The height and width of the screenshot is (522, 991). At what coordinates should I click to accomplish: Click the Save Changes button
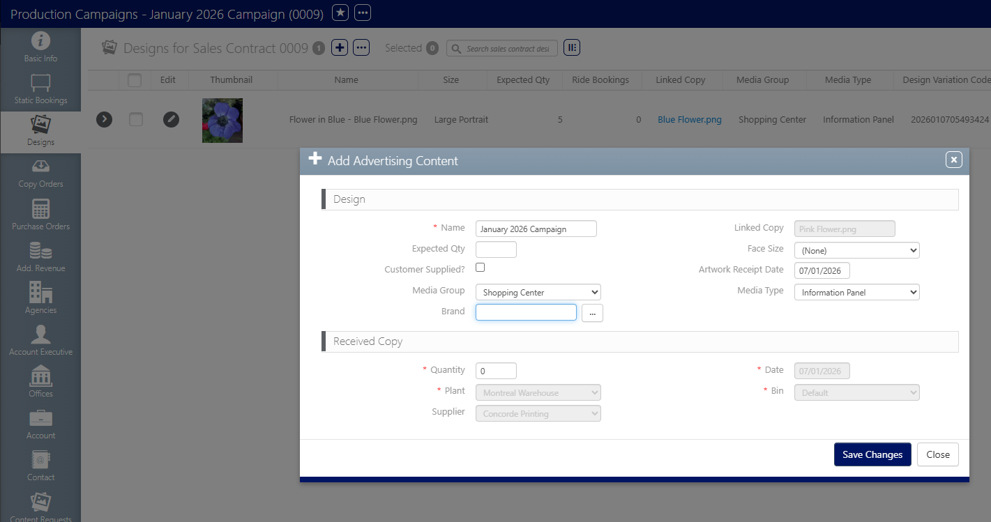[x=872, y=454]
